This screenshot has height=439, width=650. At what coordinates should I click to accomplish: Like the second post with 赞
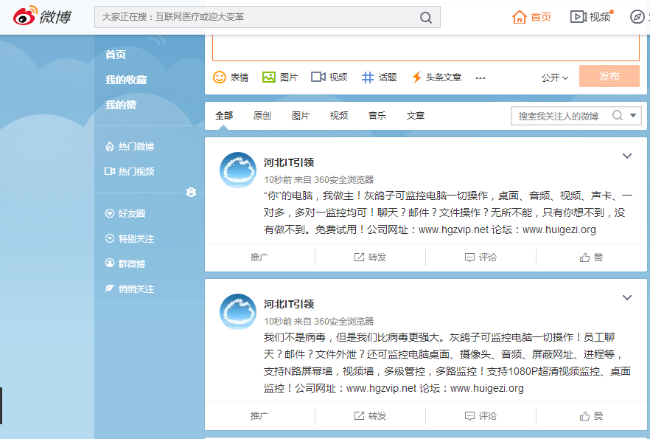point(591,416)
